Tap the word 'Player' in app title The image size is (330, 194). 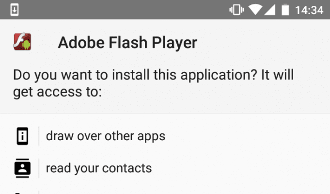[174, 43]
